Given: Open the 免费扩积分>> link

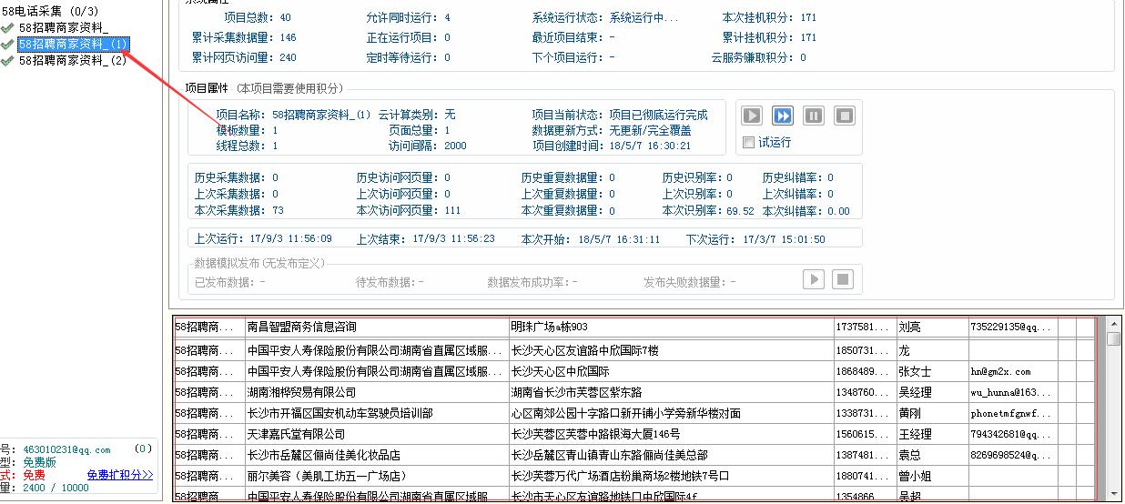Looking at the screenshot, I should tap(120, 475).
